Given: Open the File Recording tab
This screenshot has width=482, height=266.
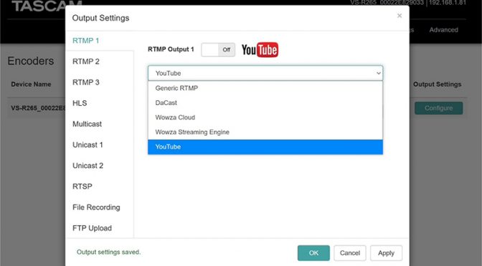Looking at the screenshot, I should click(96, 207).
